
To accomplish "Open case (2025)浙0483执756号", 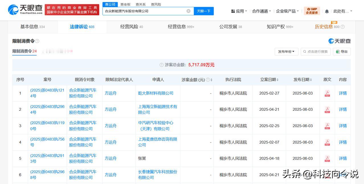I will [47, 142].
